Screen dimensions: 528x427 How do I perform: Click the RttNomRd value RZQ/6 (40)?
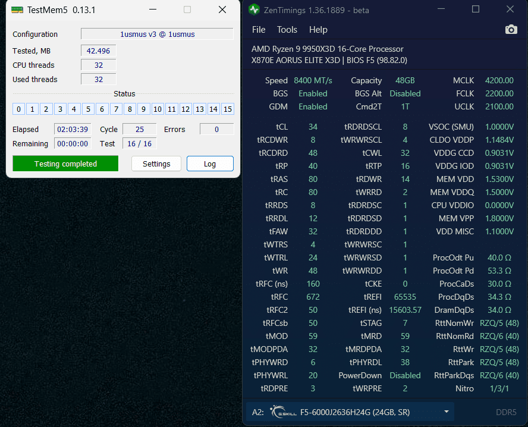(499, 336)
